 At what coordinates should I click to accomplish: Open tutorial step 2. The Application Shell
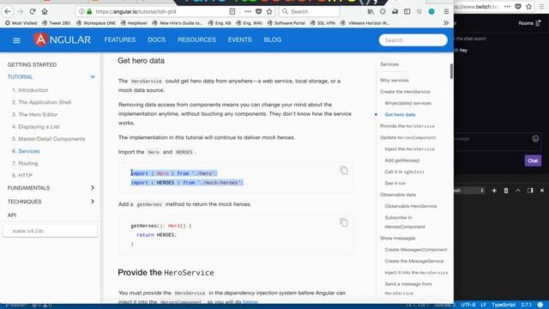click(x=41, y=102)
